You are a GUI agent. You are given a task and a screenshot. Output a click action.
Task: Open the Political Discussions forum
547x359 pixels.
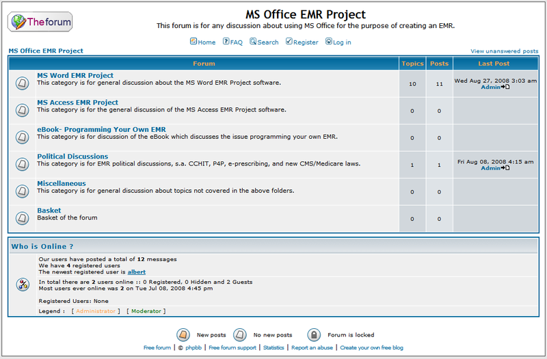pos(72,157)
